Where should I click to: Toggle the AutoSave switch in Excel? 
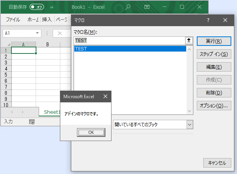click(37, 7)
